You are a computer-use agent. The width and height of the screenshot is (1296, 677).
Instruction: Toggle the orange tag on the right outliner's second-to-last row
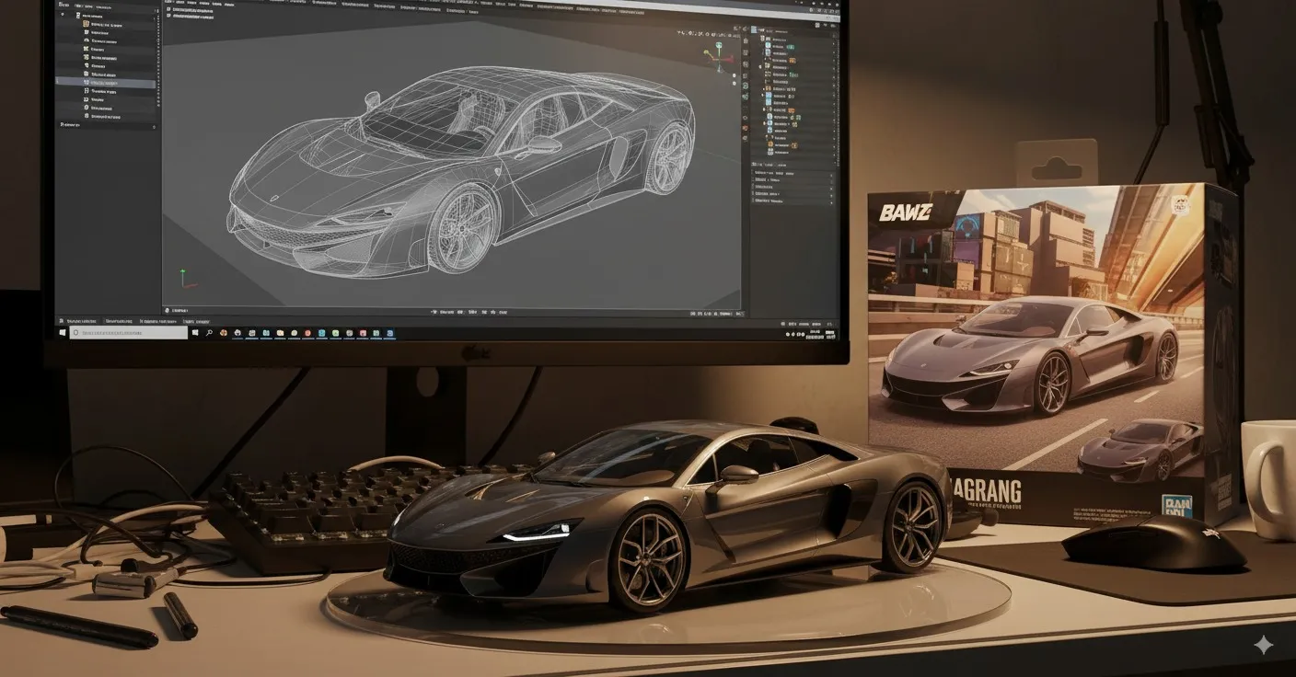[793, 145]
